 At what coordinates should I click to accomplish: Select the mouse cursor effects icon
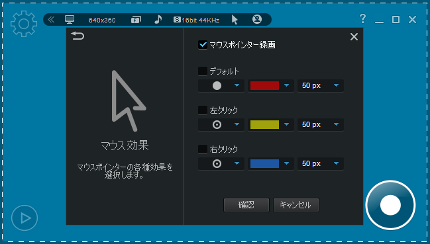tap(235, 20)
